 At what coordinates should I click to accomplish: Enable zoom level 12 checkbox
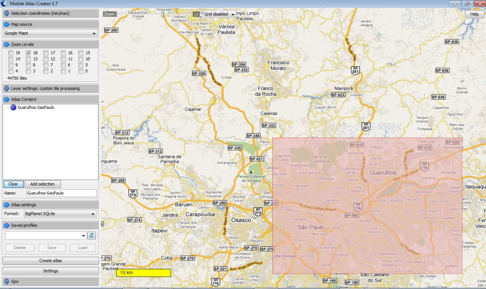[46, 59]
